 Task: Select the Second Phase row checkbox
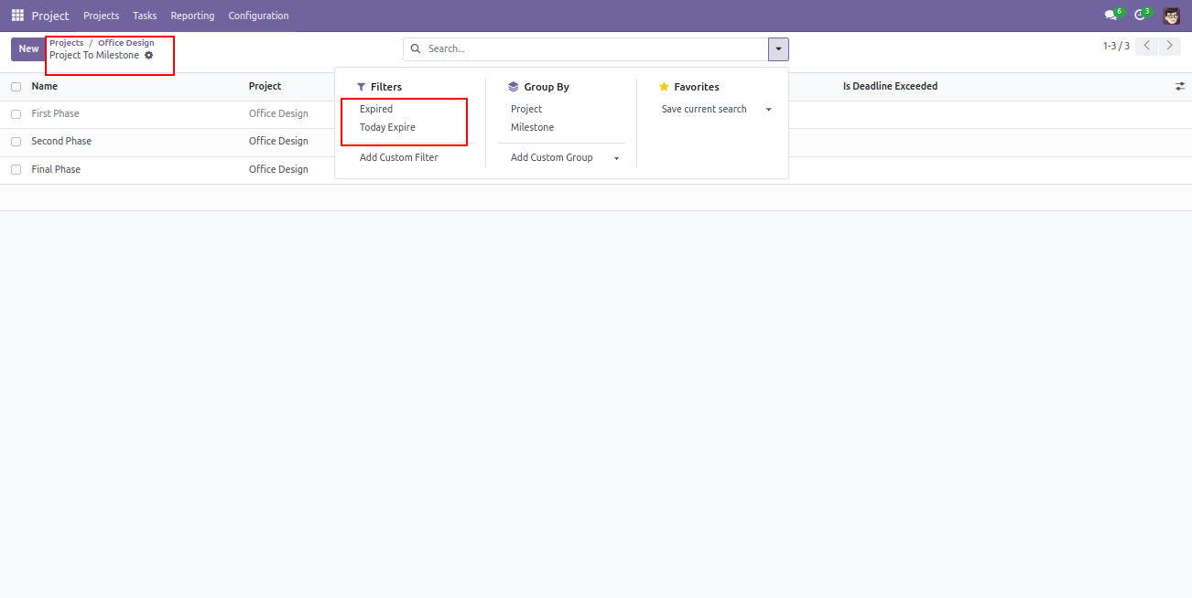(16, 142)
